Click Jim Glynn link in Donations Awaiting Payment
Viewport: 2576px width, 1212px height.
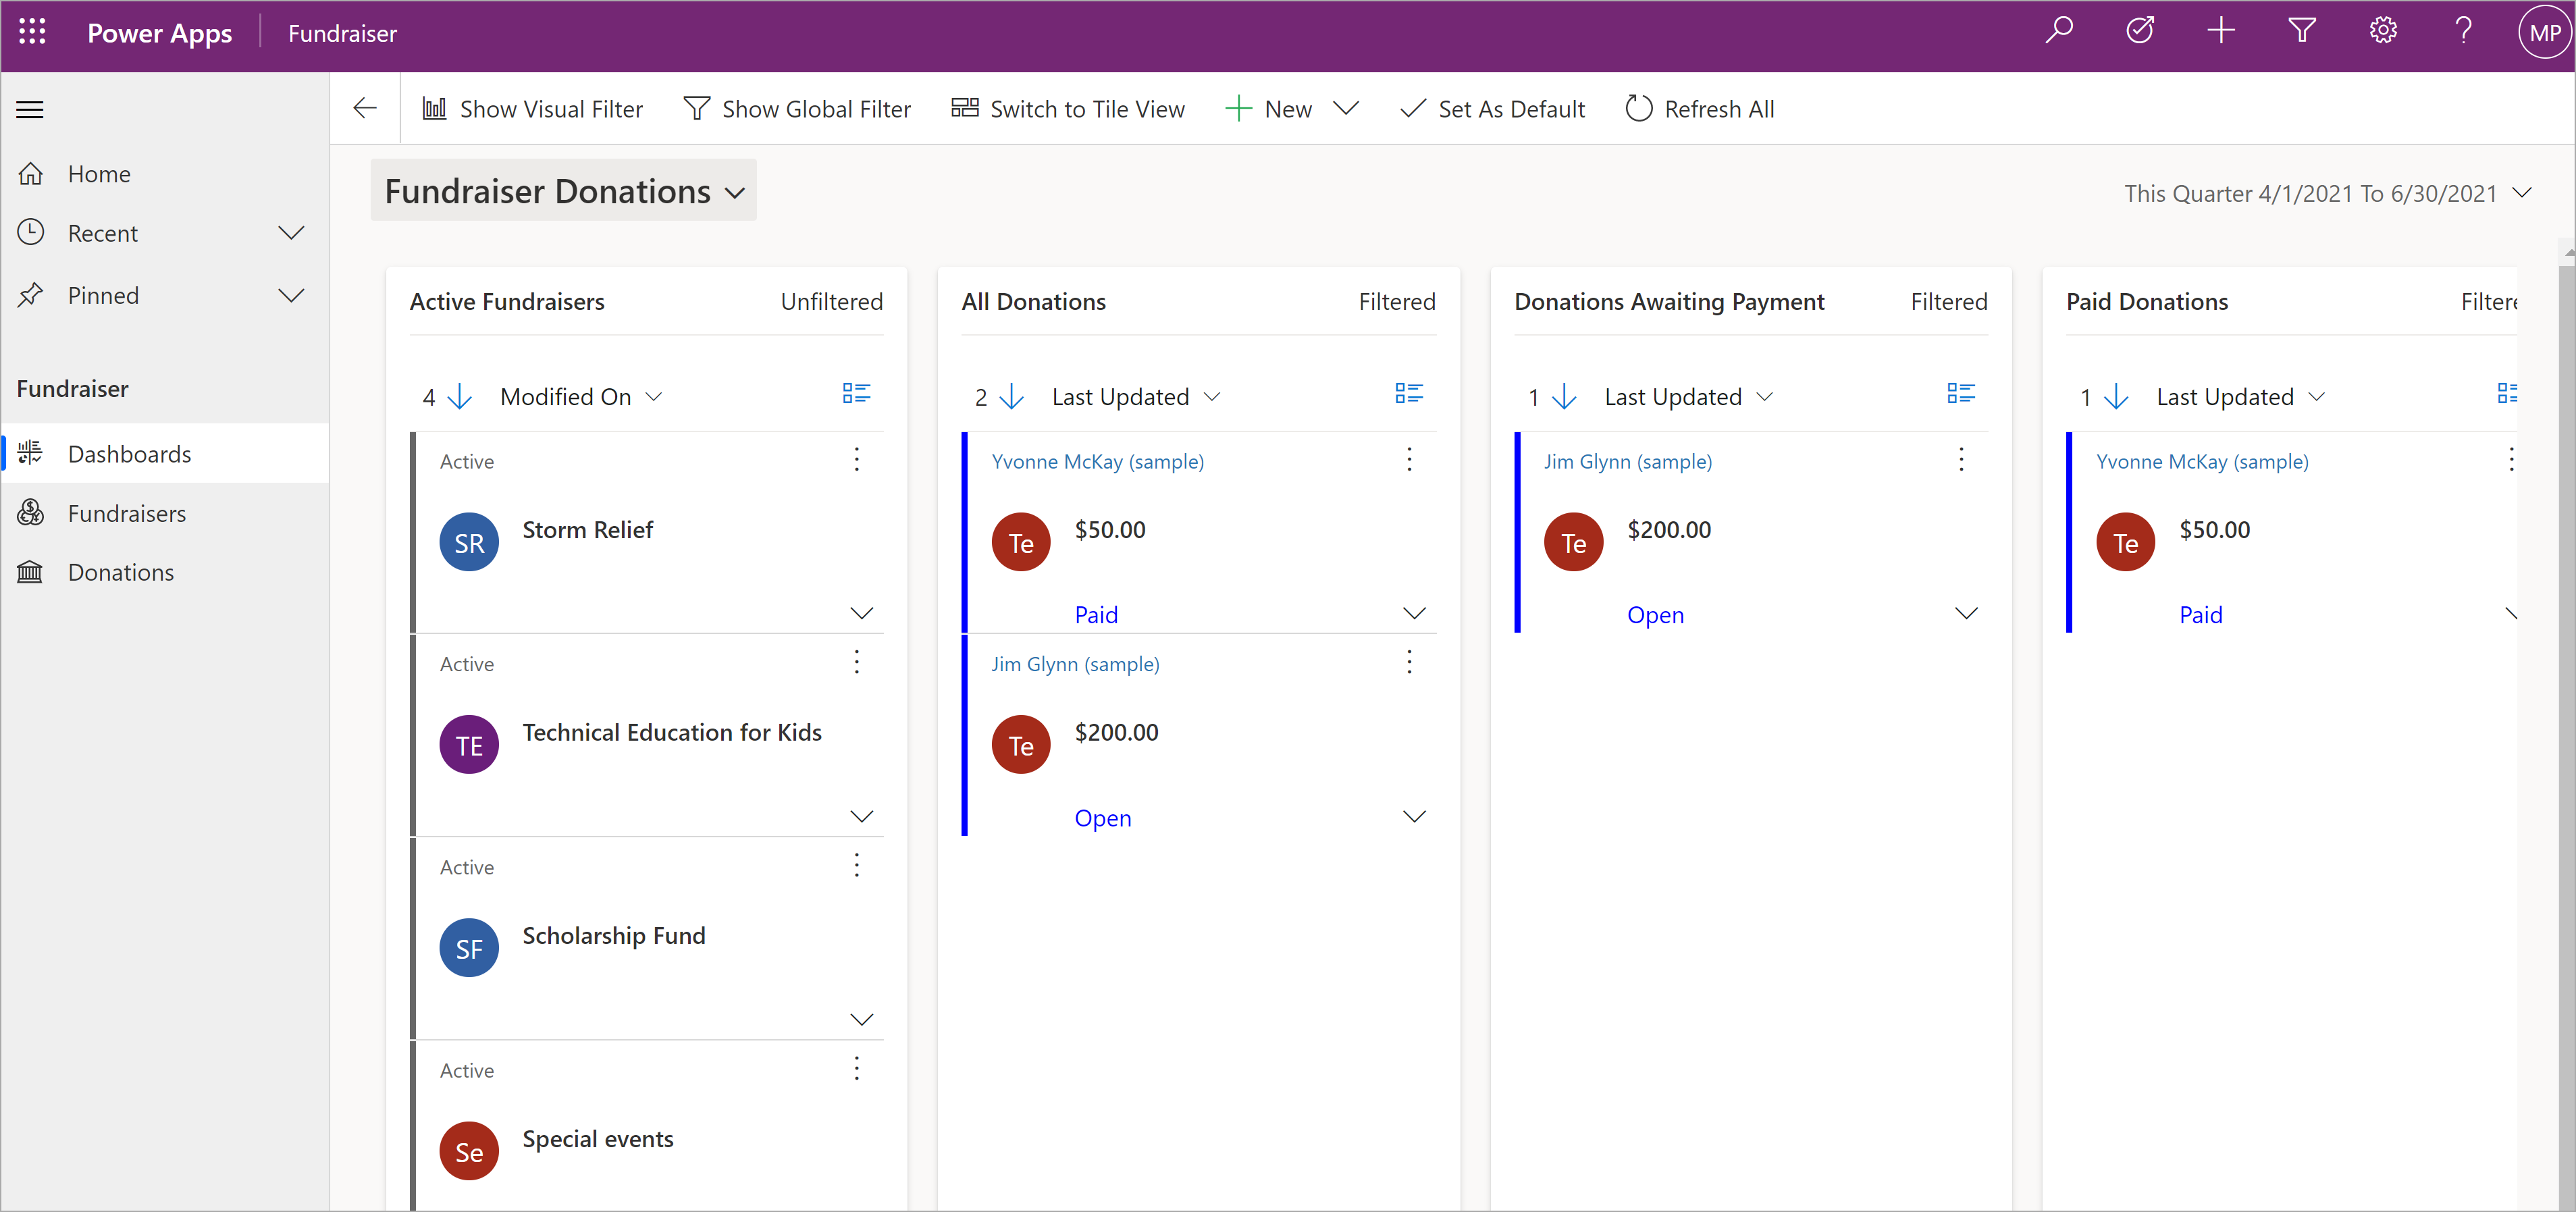(1623, 460)
